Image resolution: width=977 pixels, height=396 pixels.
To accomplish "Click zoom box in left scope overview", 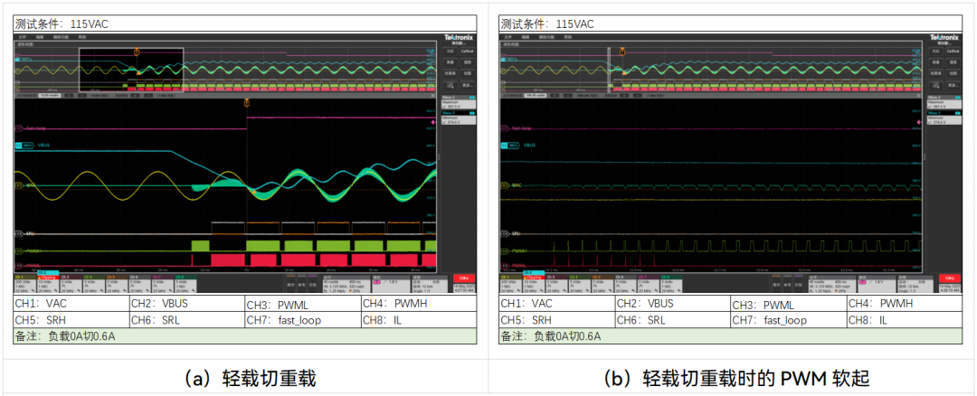I will [x=131, y=70].
